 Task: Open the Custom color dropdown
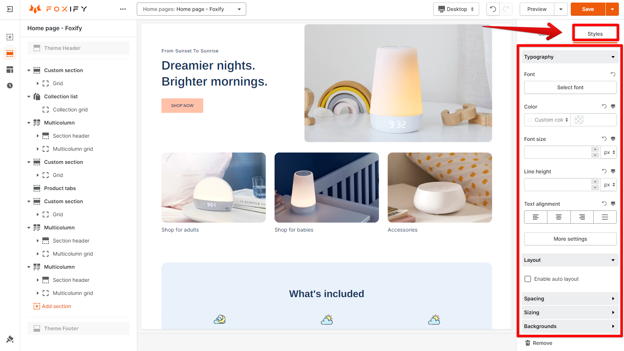(547, 120)
